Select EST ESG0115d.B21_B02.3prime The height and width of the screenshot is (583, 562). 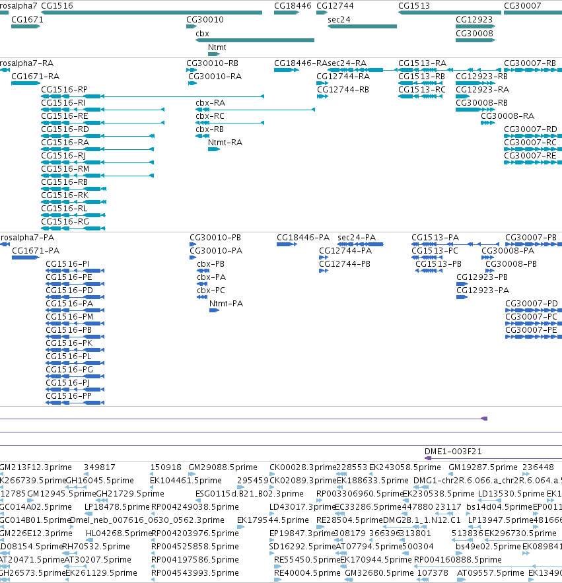point(250,494)
